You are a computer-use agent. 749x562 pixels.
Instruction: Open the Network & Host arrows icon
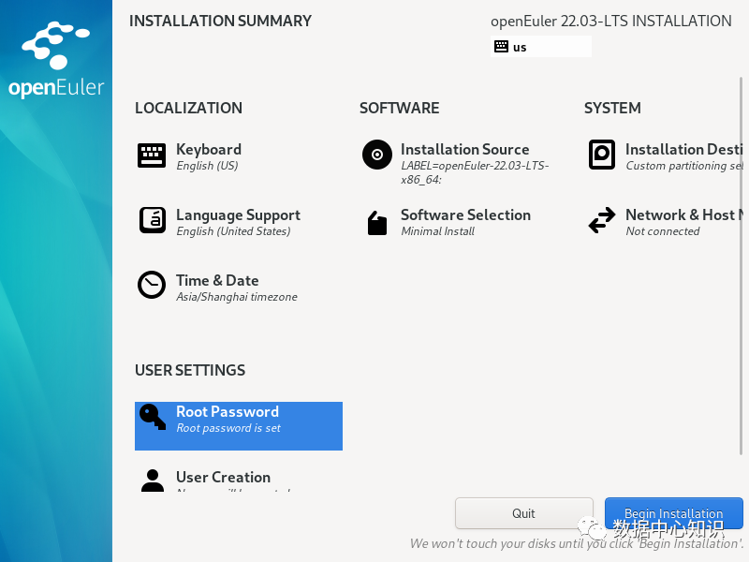tap(602, 220)
